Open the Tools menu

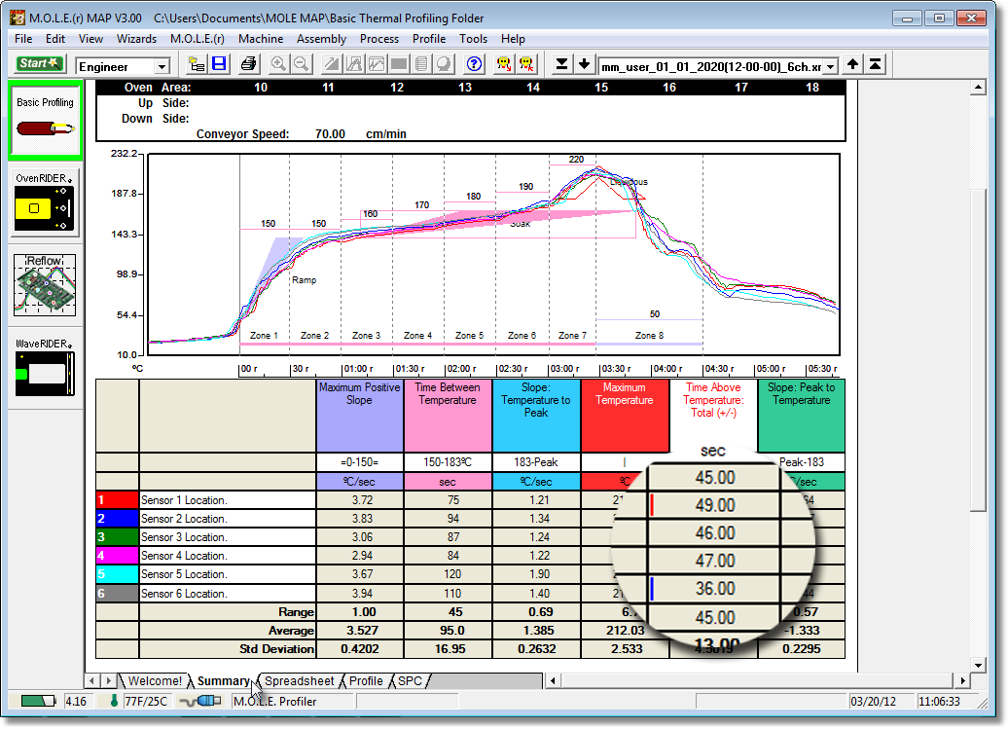[x=473, y=39]
